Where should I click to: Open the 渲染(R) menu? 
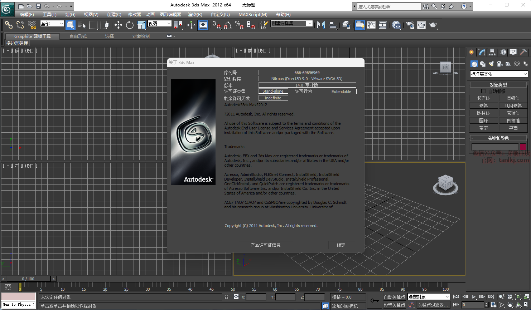(x=195, y=14)
